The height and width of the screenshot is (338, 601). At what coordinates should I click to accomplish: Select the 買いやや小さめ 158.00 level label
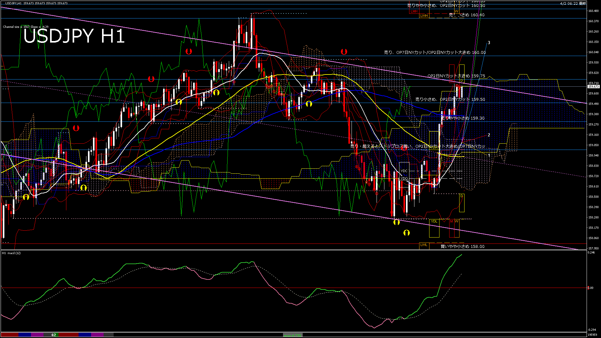tap(462, 247)
